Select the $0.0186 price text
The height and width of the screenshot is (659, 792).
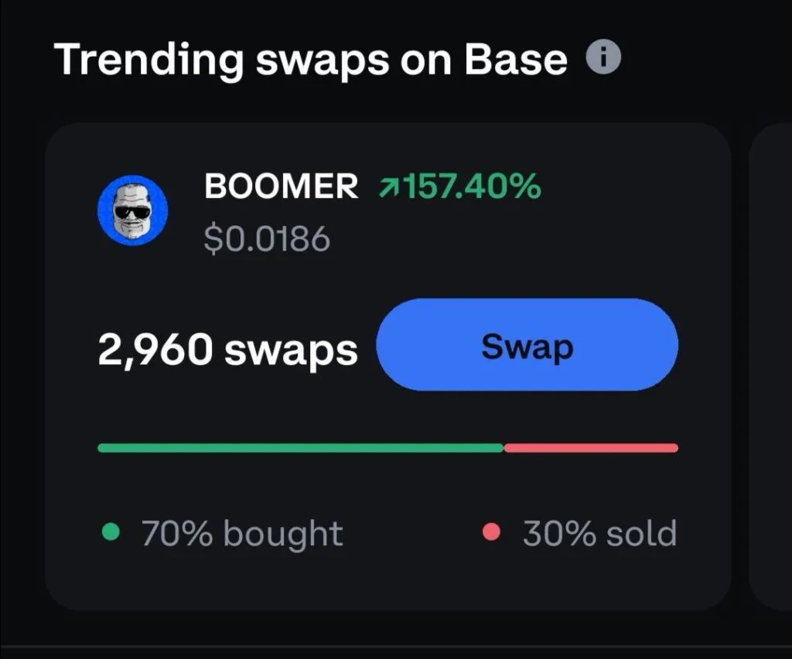point(267,240)
